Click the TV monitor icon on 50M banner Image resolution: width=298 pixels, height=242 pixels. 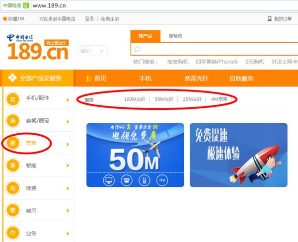click(109, 180)
